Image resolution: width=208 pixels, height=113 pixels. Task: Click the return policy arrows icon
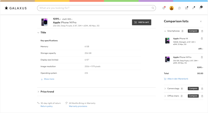point(38,103)
